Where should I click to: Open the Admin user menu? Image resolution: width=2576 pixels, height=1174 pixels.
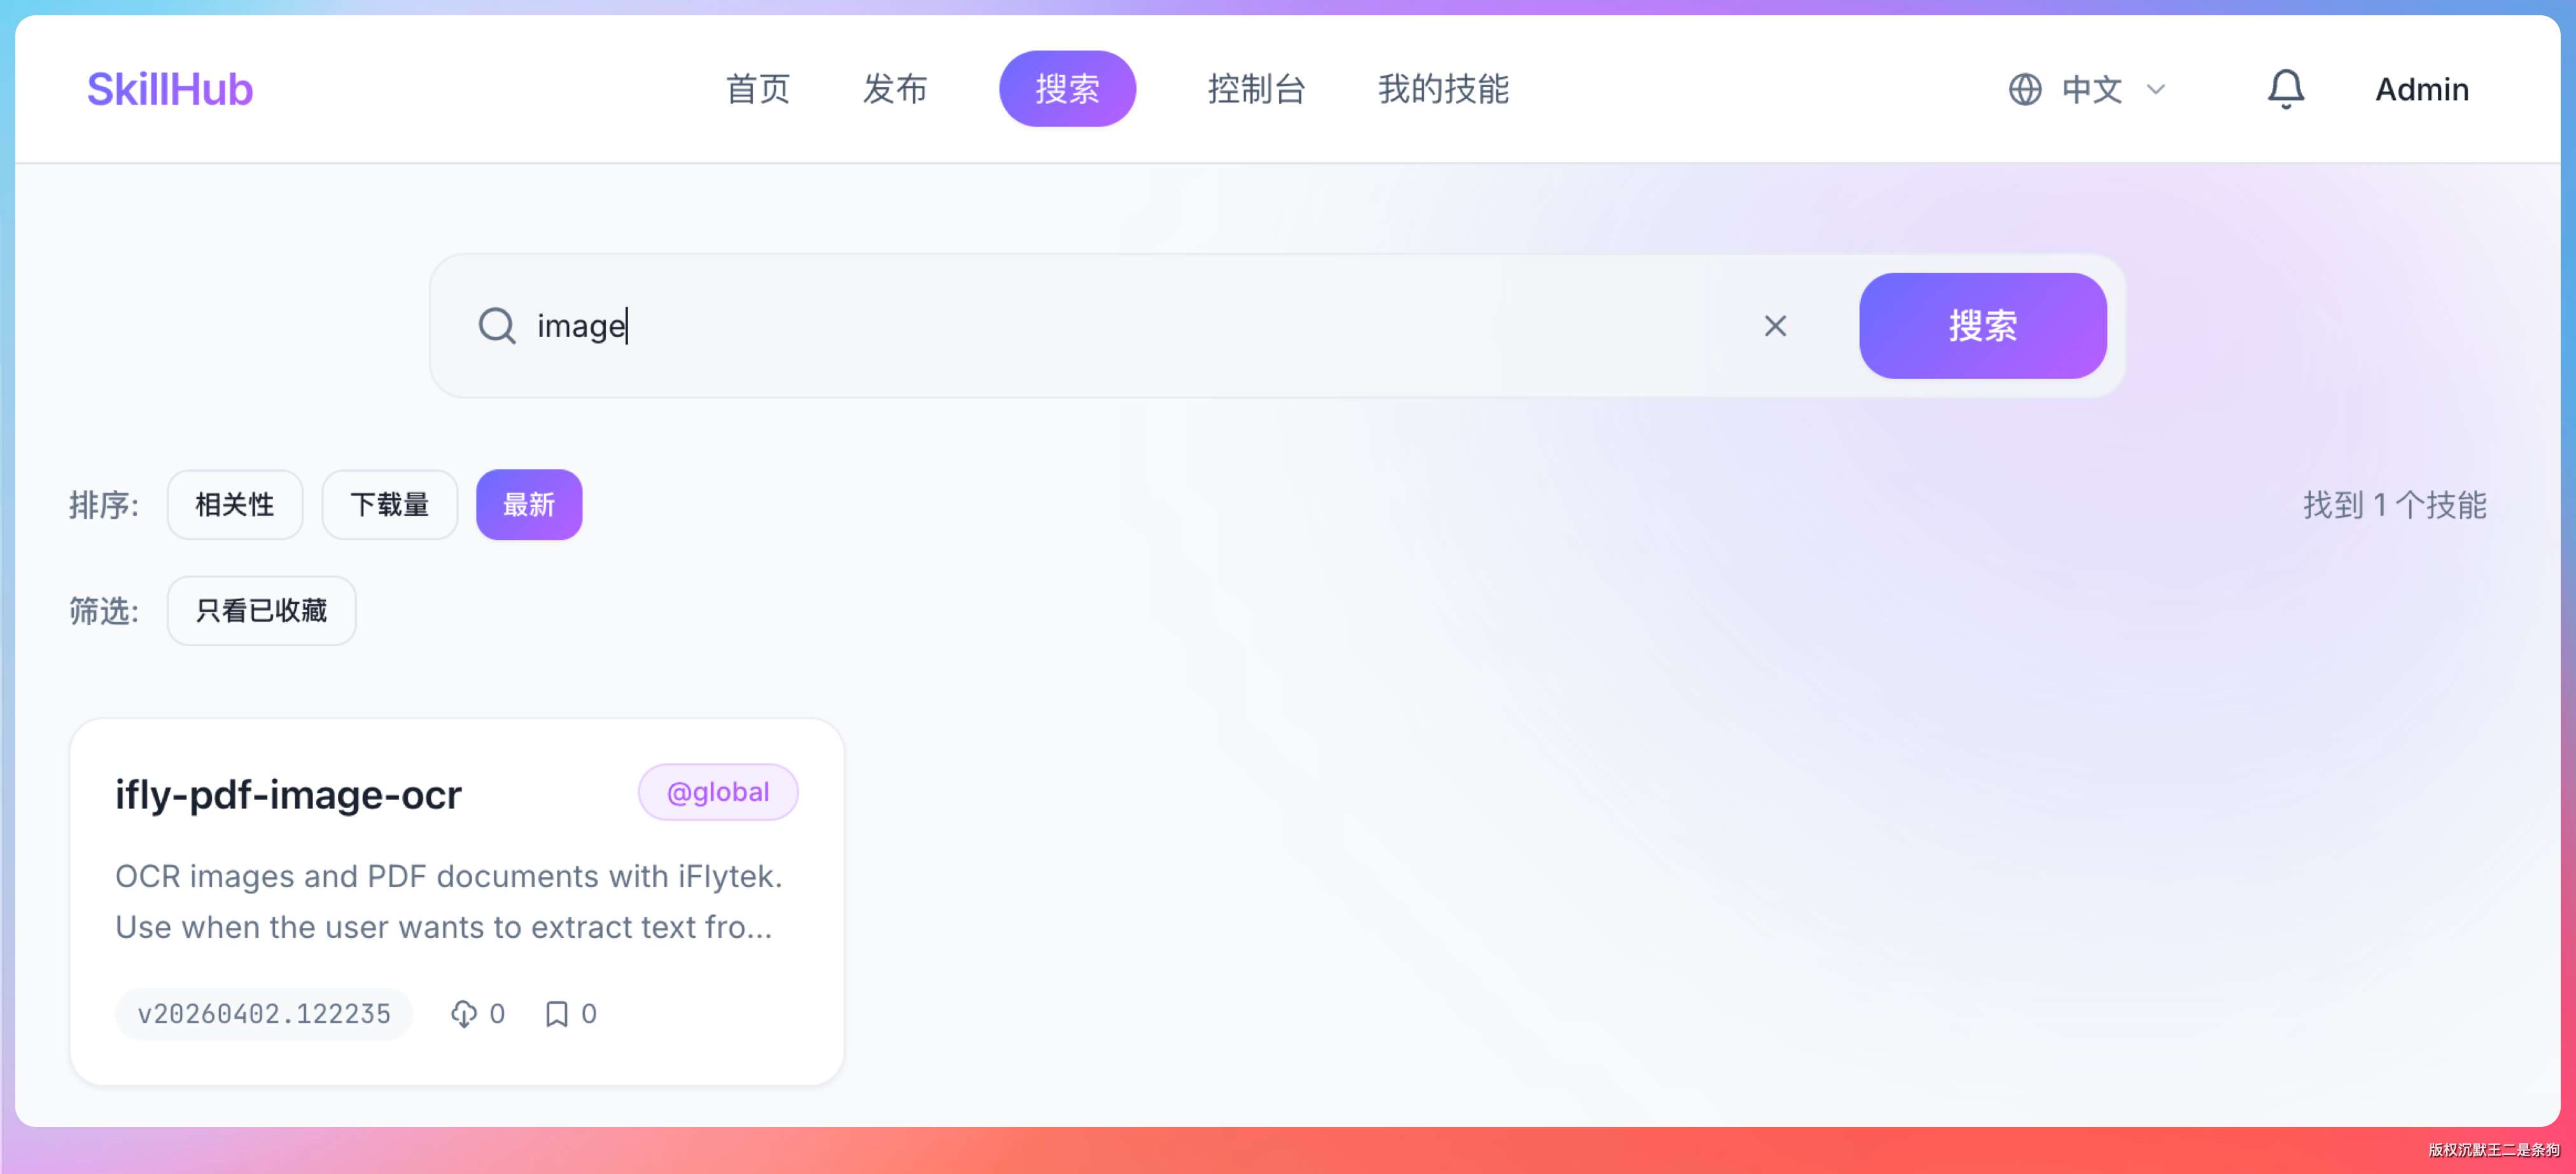coord(2421,89)
